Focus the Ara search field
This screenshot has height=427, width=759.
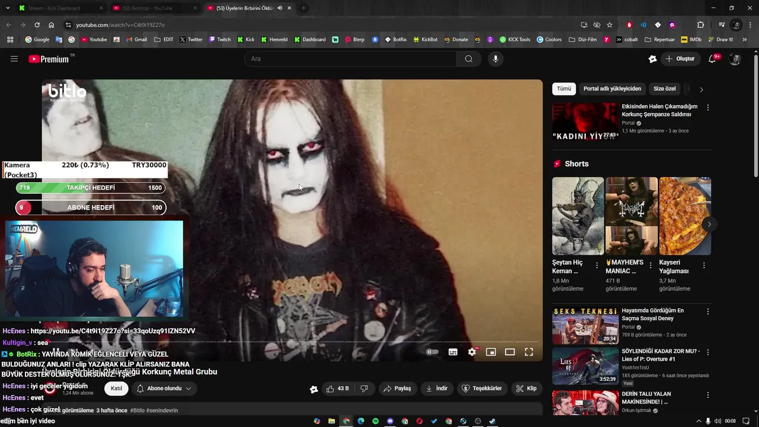point(350,59)
